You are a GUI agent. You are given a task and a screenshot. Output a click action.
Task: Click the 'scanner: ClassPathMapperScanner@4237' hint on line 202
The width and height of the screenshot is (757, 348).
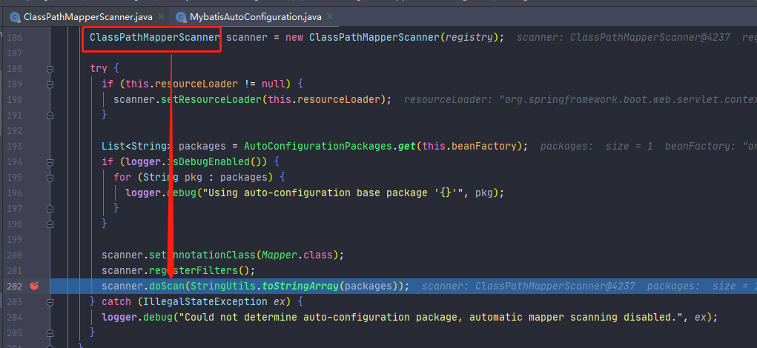529,287
